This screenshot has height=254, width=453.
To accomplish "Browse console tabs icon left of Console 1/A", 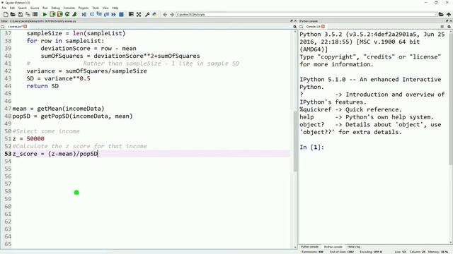I will [302, 27].
